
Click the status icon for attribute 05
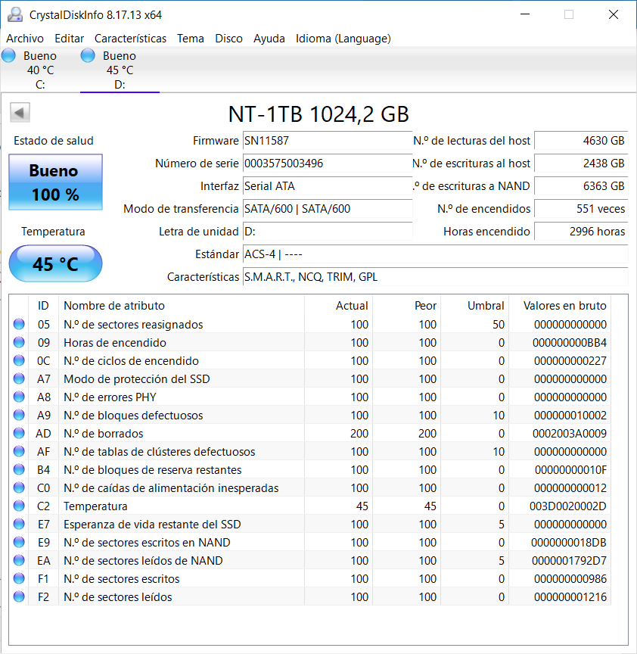click(x=19, y=325)
